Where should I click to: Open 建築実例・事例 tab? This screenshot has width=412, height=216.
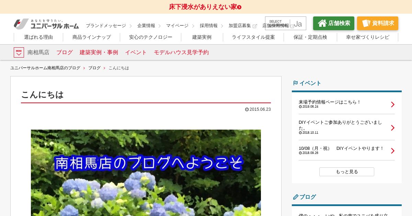tap(99, 52)
